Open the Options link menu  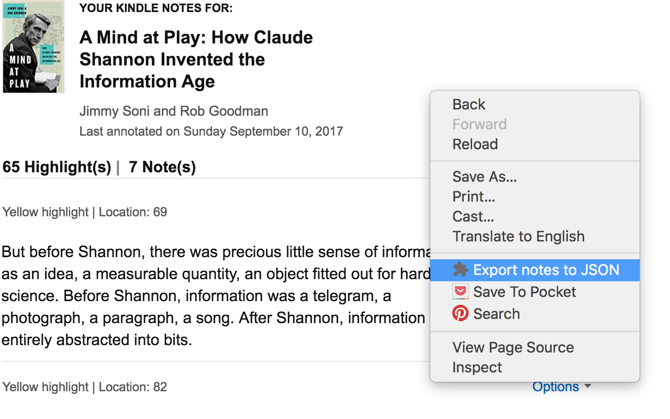(555, 387)
